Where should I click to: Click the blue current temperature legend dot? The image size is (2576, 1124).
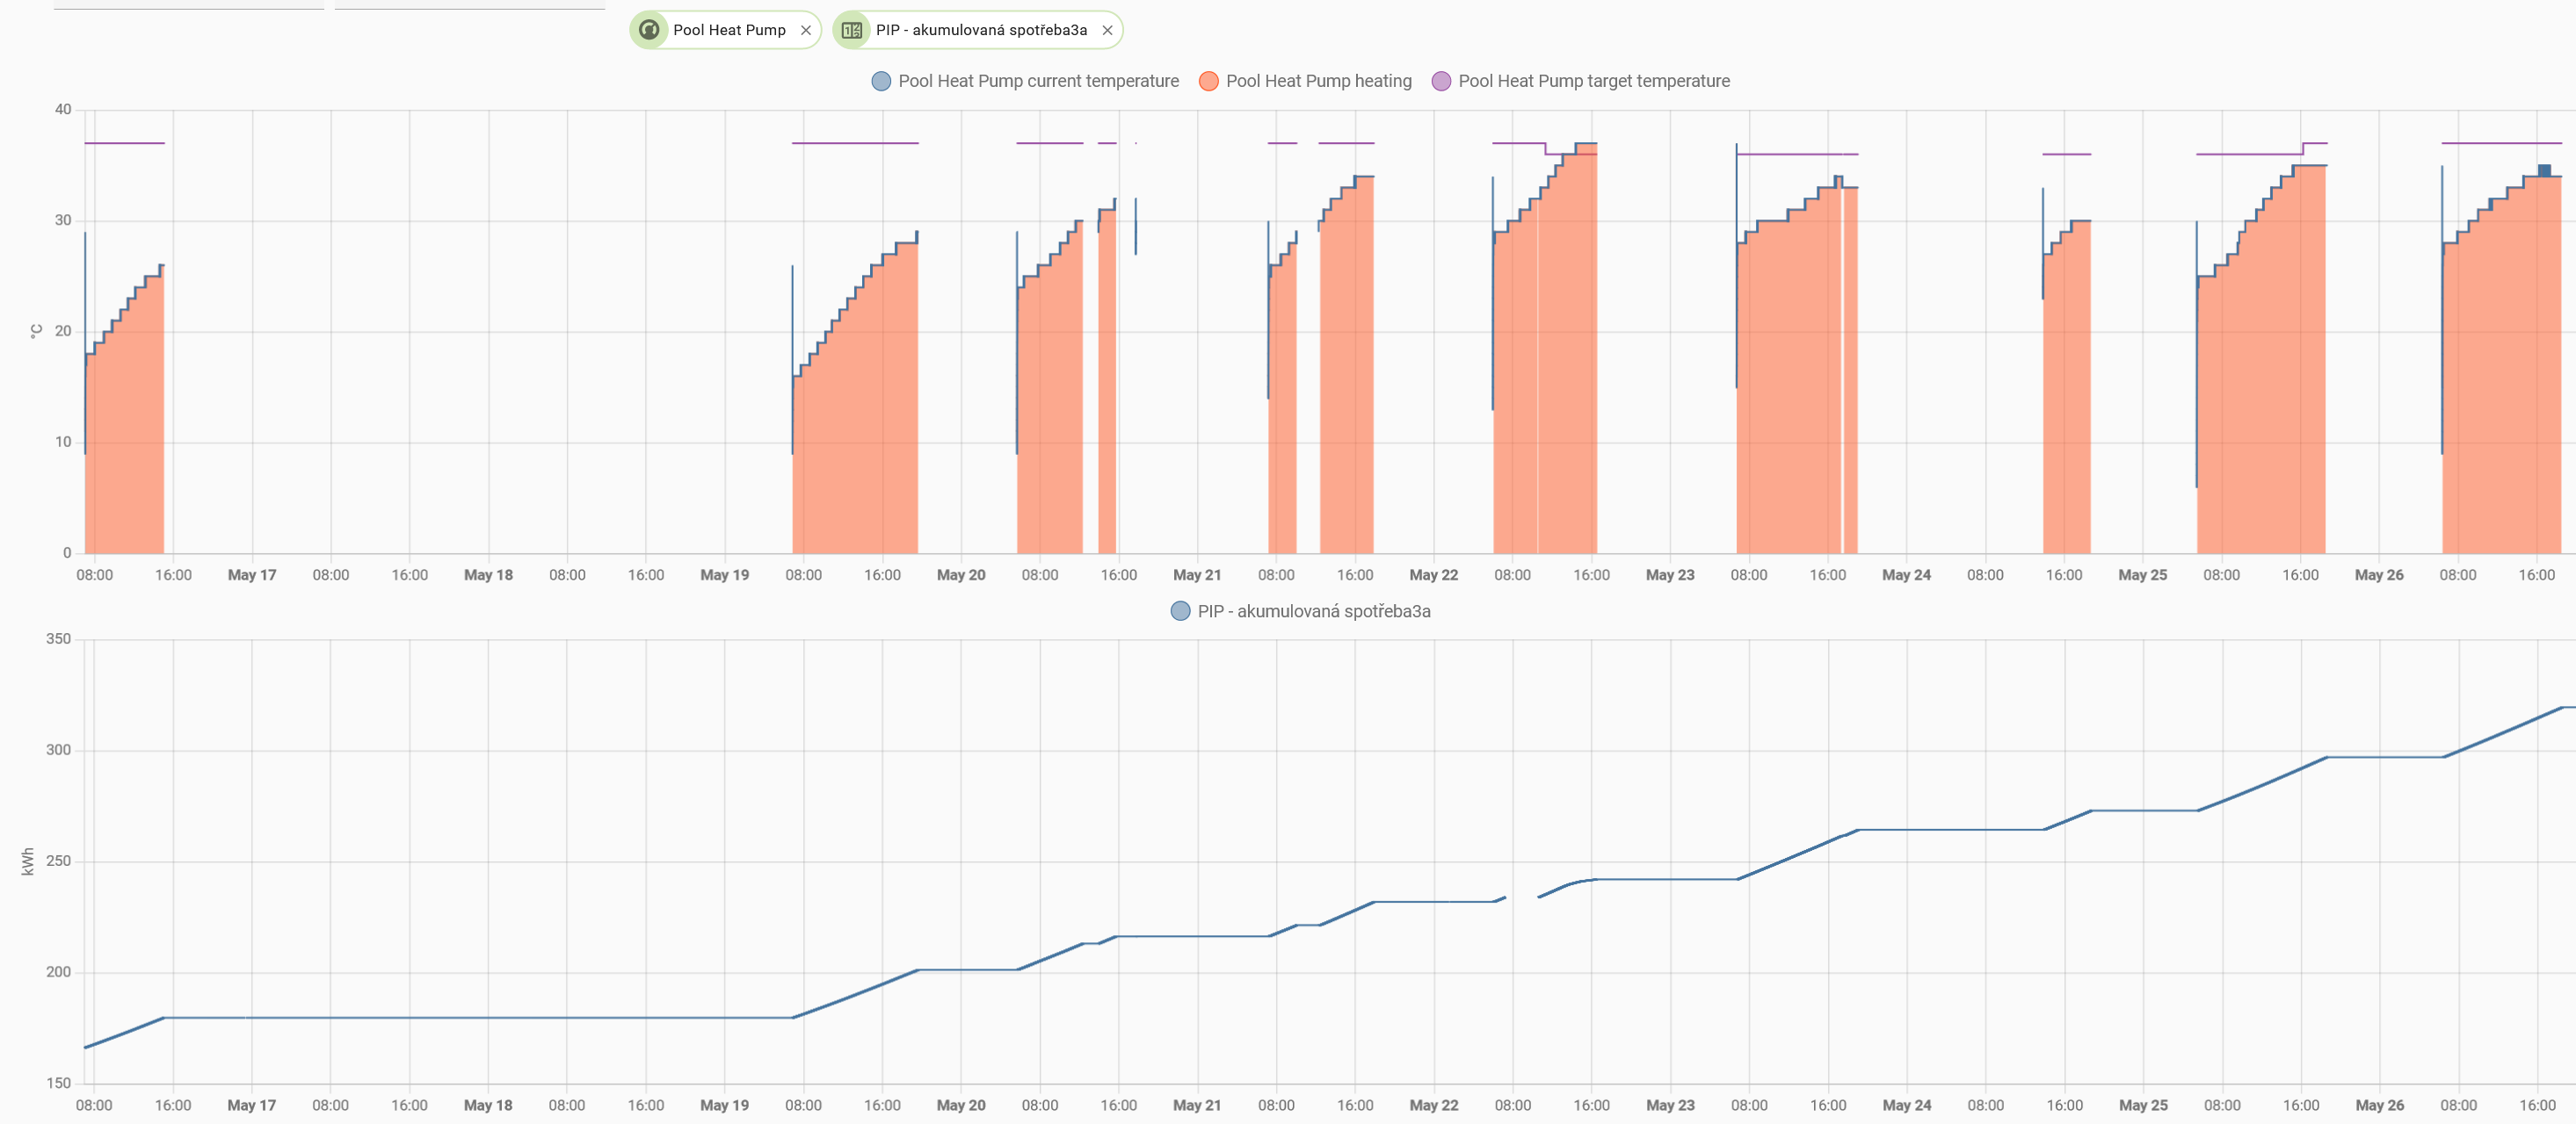[881, 81]
